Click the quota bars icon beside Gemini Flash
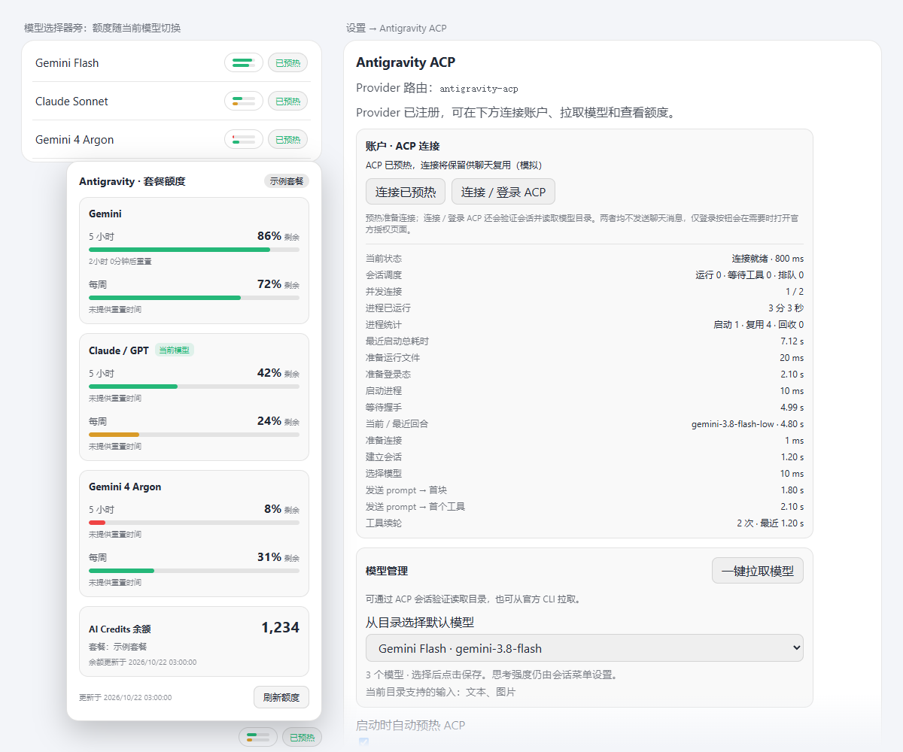903x752 pixels. click(244, 63)
